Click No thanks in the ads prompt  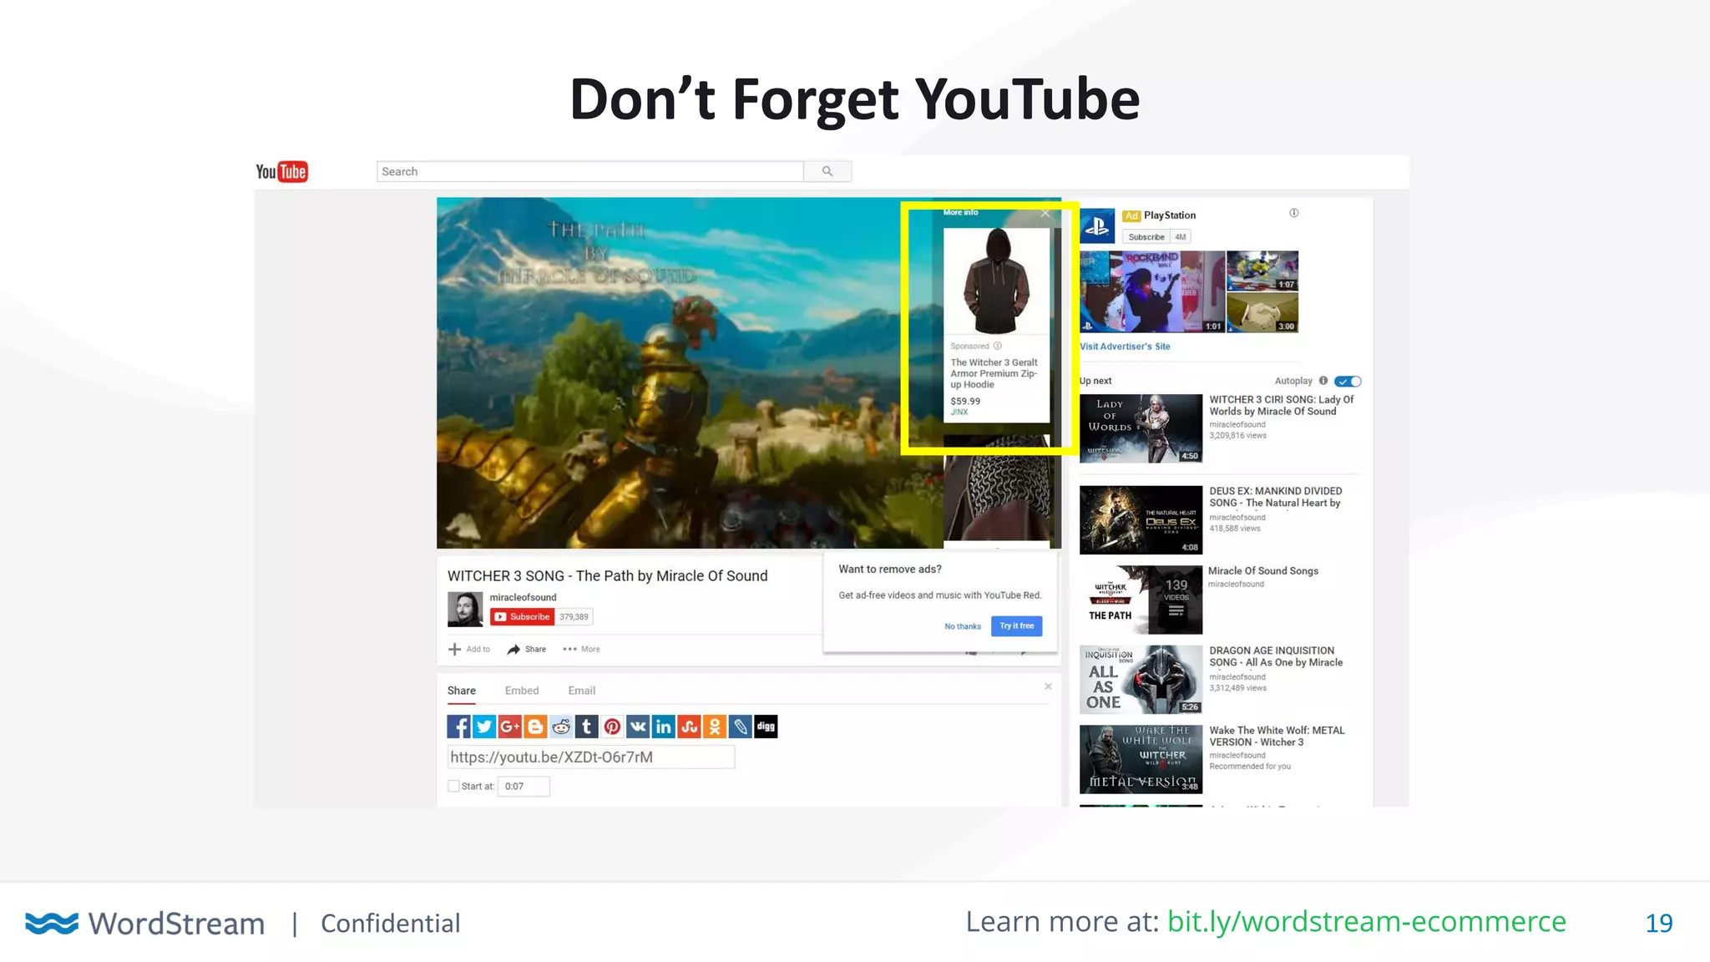[963, 626]
